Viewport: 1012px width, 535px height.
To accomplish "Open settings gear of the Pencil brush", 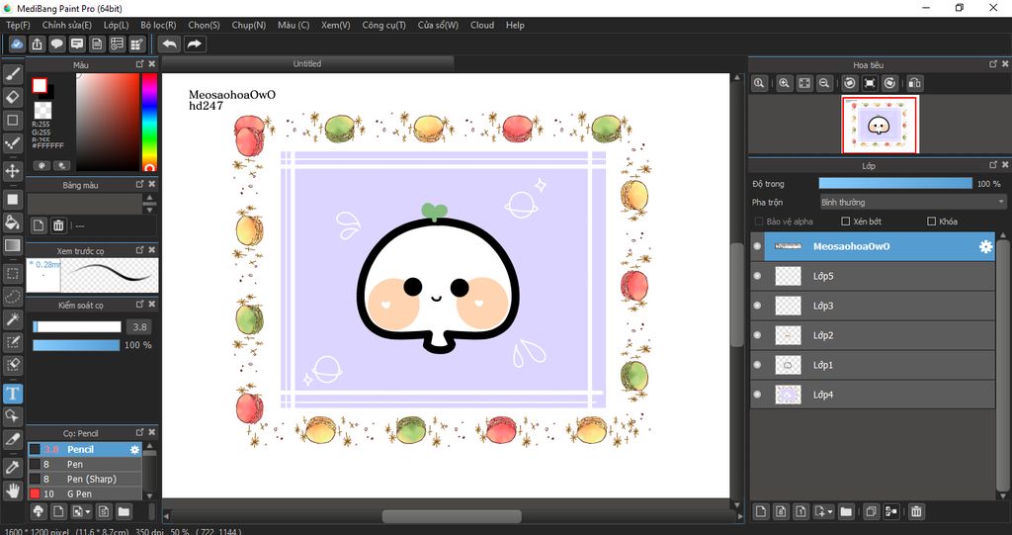I will click(134, 450).
